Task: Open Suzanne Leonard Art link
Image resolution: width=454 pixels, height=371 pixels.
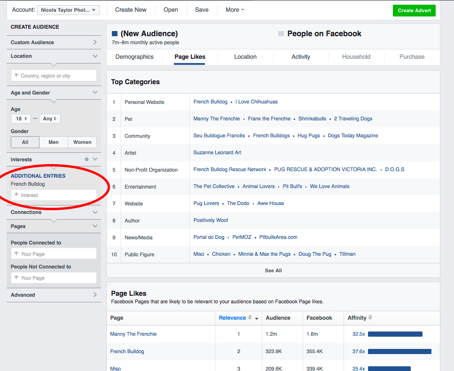Action: pos(217,152)
